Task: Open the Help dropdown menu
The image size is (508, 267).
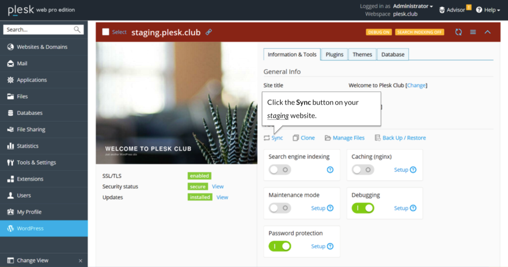Action: pyautogui.click(x=488, y=10)
